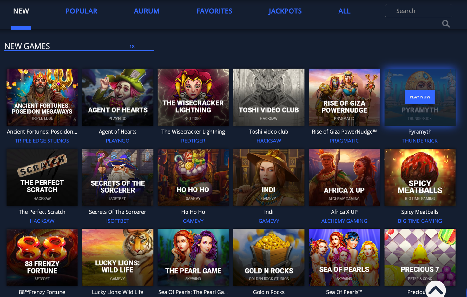Focus the Search input field
Viewport: 467px width, 297px height.
coord(418,11)
